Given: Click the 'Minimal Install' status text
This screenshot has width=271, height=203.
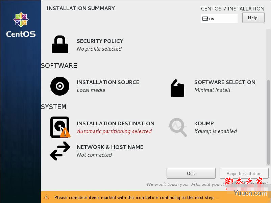Looking at the screenshot, I should [x=213, y=90].
